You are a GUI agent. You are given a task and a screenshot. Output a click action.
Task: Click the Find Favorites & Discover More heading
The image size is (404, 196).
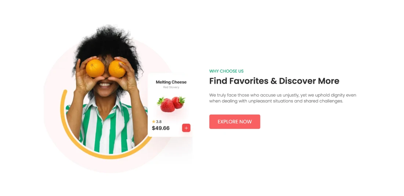pyautogui.click(x=274, y=81)
